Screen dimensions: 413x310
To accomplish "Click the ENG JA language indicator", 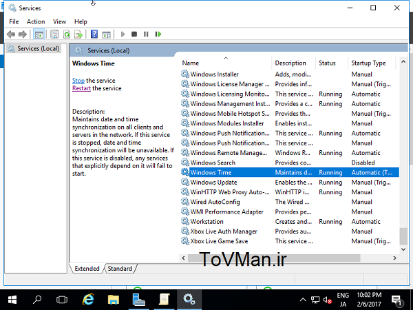I will [343, 300].
